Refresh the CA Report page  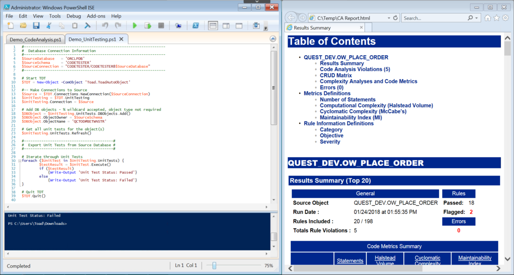click(396, 18)
